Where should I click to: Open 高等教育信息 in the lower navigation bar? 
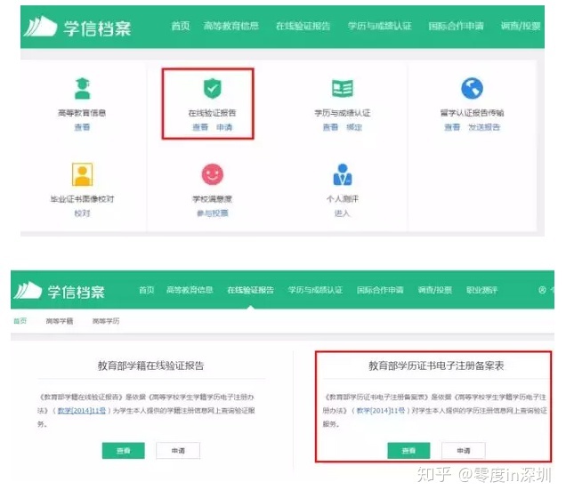(x=190, y=290)
